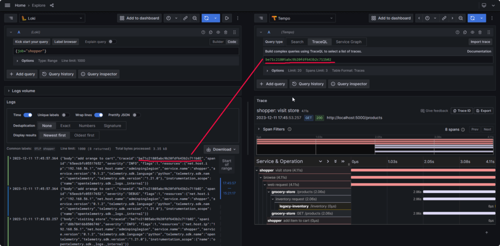The height and width of the screenshot is (246, 500).
Task: Select the Numbers deduplication option
Action: point(87,126)
